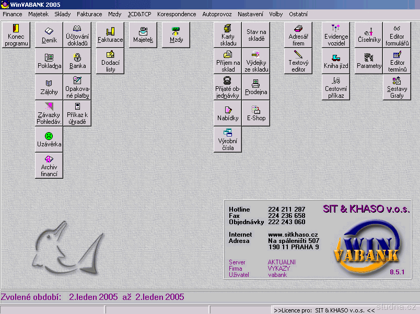Open the Finance menu
The height and width of the screenshot is (314, 420).
13,14
